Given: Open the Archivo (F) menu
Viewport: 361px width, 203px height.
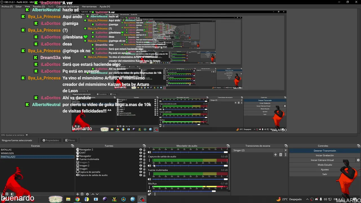Looking at the screenshot, I should [7, 6].
